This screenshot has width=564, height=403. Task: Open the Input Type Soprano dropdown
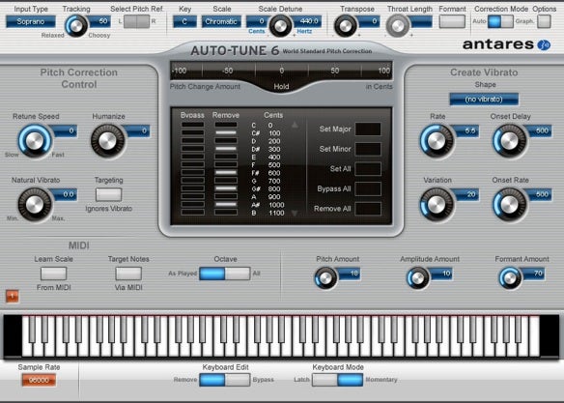(31, 21)
